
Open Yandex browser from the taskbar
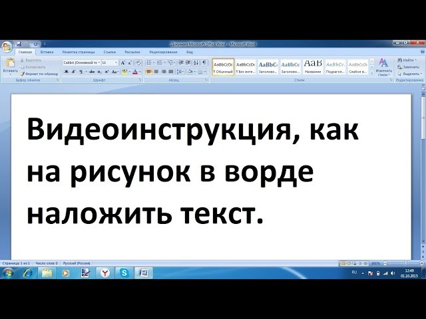click(105, 272)
